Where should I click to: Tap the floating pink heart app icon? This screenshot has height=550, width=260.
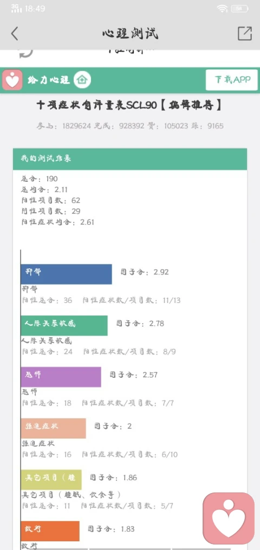click(229, 519)
